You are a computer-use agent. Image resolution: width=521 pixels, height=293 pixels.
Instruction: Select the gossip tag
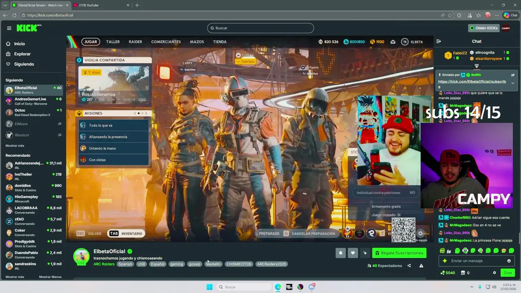tap(195, 264)
